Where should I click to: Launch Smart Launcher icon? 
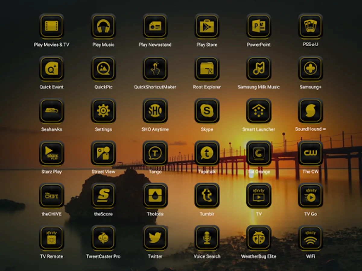coord(259,111)
